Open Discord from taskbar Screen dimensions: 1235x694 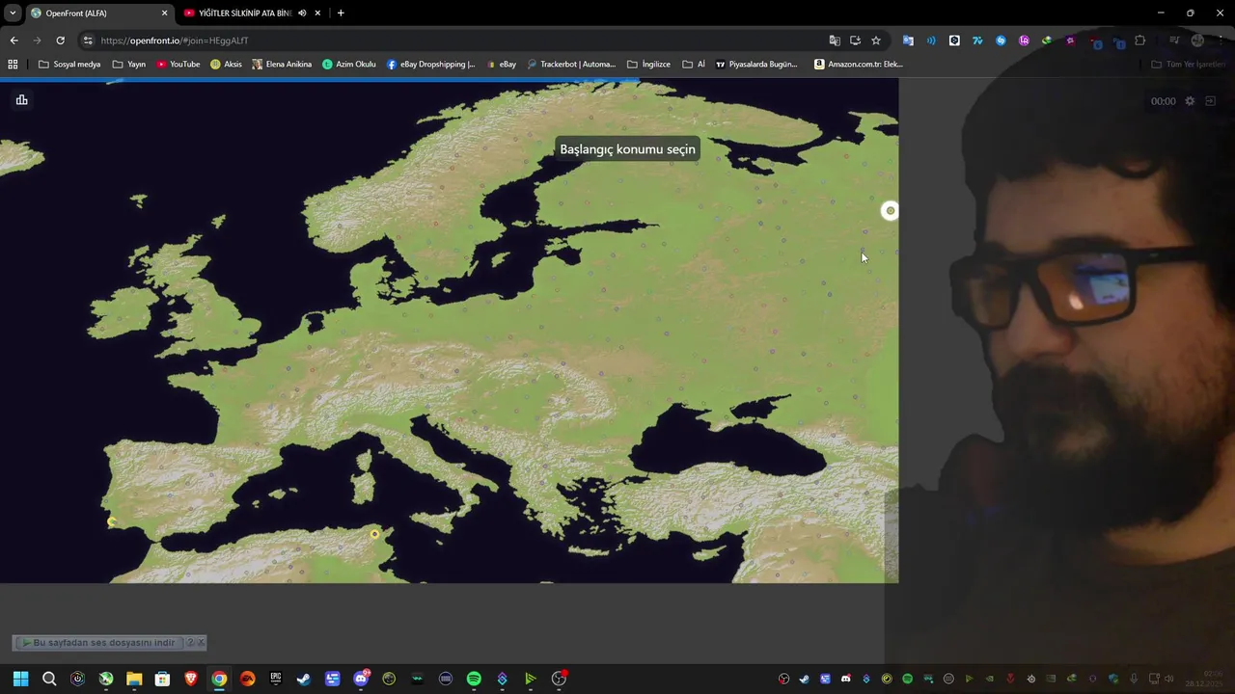click(361, 679)
